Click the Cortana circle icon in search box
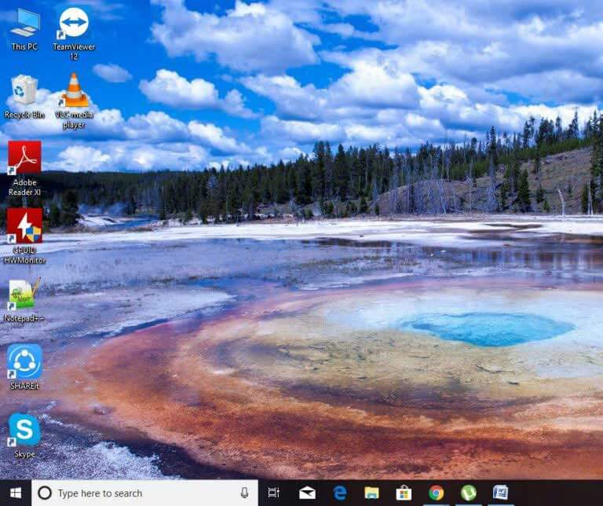603x506 pixels. [x=45, y=493]
